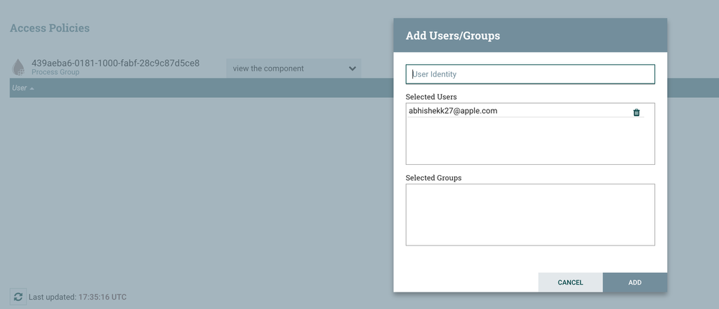The image size is (719, 309).
Task: Click the Last updated timestamp text
Action: pos(78,297)
